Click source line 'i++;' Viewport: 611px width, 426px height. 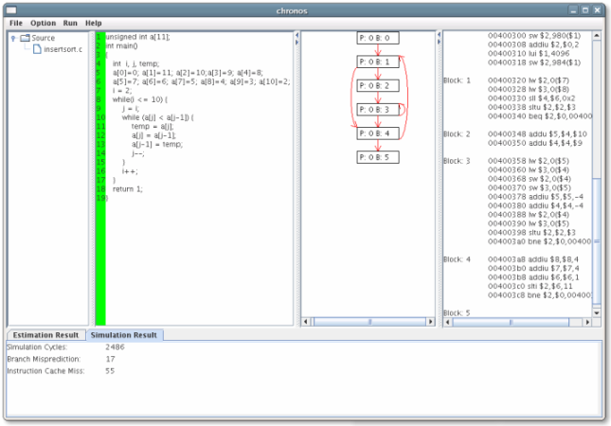[x=130, y=171]
